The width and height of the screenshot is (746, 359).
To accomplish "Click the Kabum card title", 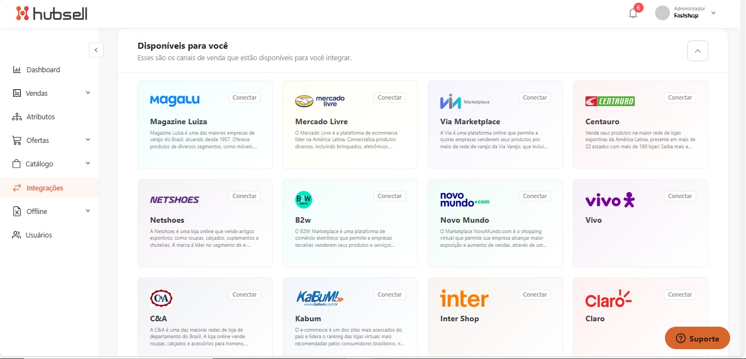I will click(x=308, y=319).
